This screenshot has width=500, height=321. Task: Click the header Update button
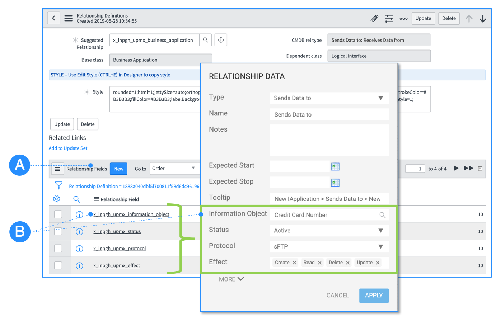coord(423,18)
